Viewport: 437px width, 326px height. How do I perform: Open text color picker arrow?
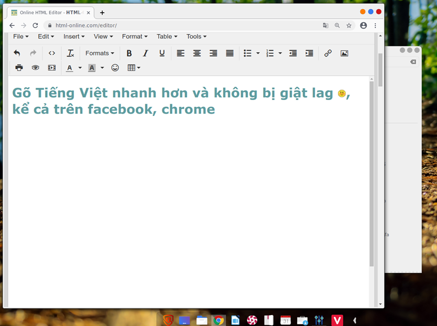(x=80, y=68)
